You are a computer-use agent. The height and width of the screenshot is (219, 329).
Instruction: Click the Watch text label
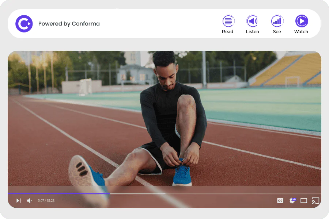pyautogui.click(x=301, y=32)
